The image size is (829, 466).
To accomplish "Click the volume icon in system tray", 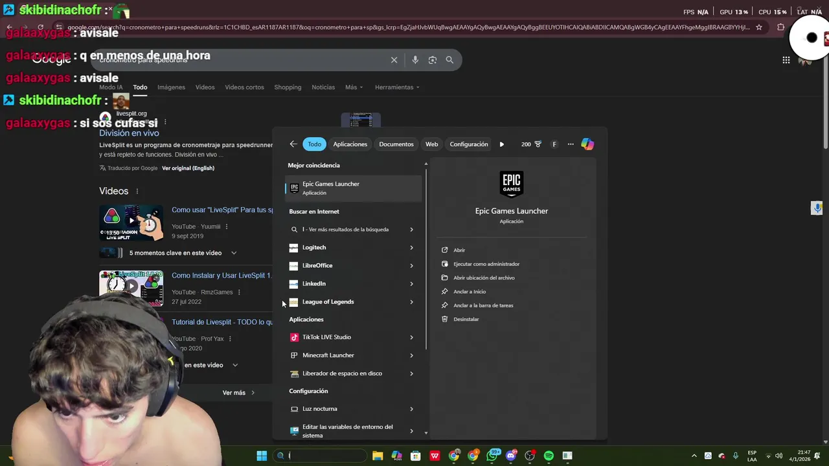I will (x=778, y=456).
